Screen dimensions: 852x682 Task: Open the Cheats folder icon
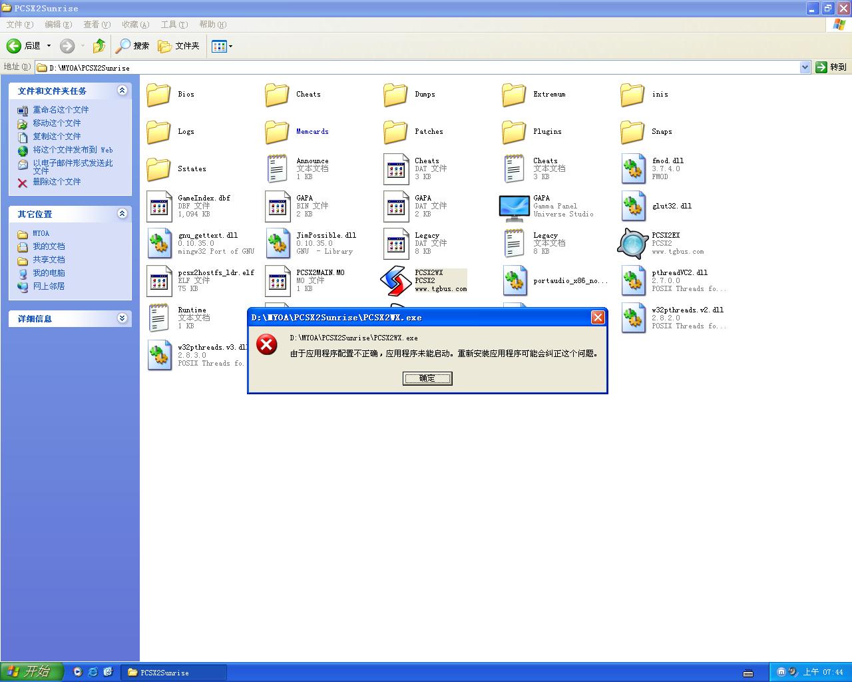pos(277,95)
